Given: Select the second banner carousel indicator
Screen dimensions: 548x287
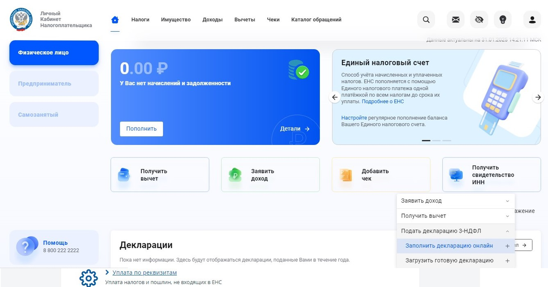Looking at the screenshot, I should (436, 140).
